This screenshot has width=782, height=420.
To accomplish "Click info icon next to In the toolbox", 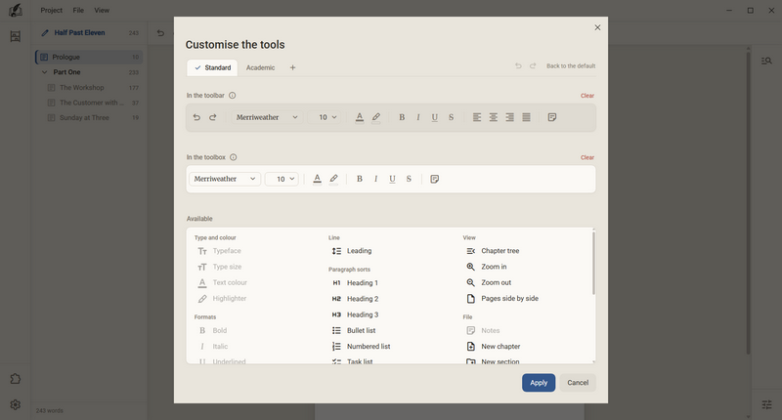I will (233, 157).
